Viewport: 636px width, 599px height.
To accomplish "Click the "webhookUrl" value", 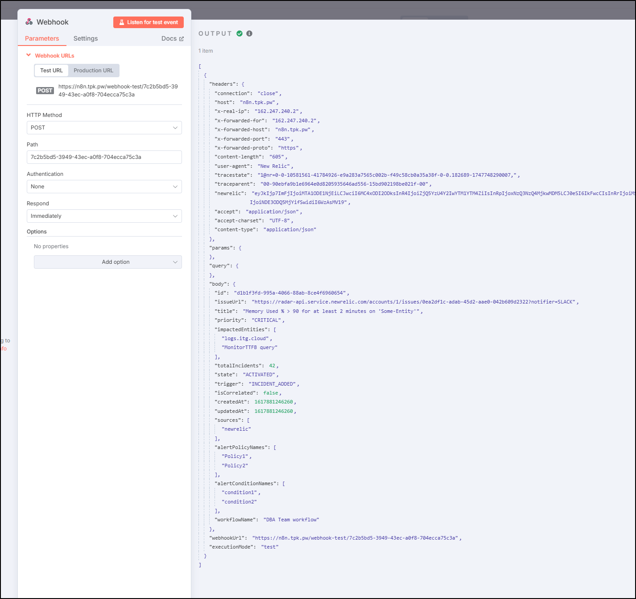I will (355, 538).
